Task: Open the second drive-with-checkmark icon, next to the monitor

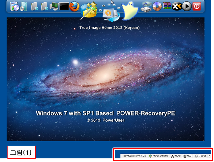Action: 45,6
